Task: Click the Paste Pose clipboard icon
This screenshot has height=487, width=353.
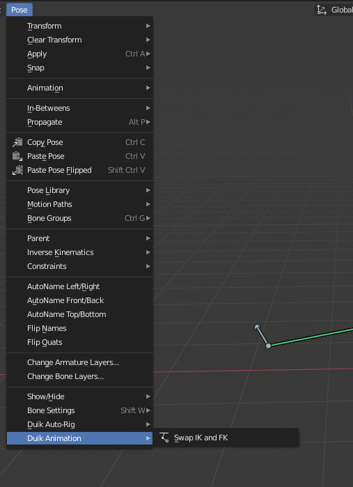Action: pos(17,156)
